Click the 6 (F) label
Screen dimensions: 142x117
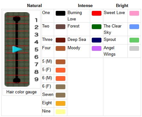pos(46,86)
